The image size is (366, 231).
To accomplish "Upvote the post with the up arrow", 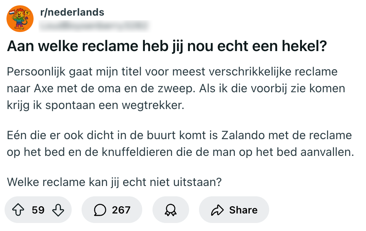I will coord(18,210).
